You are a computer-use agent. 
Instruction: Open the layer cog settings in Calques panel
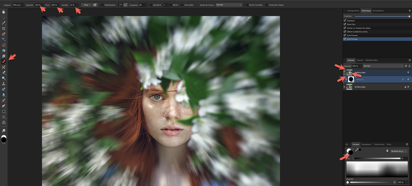tap(406, 66)
